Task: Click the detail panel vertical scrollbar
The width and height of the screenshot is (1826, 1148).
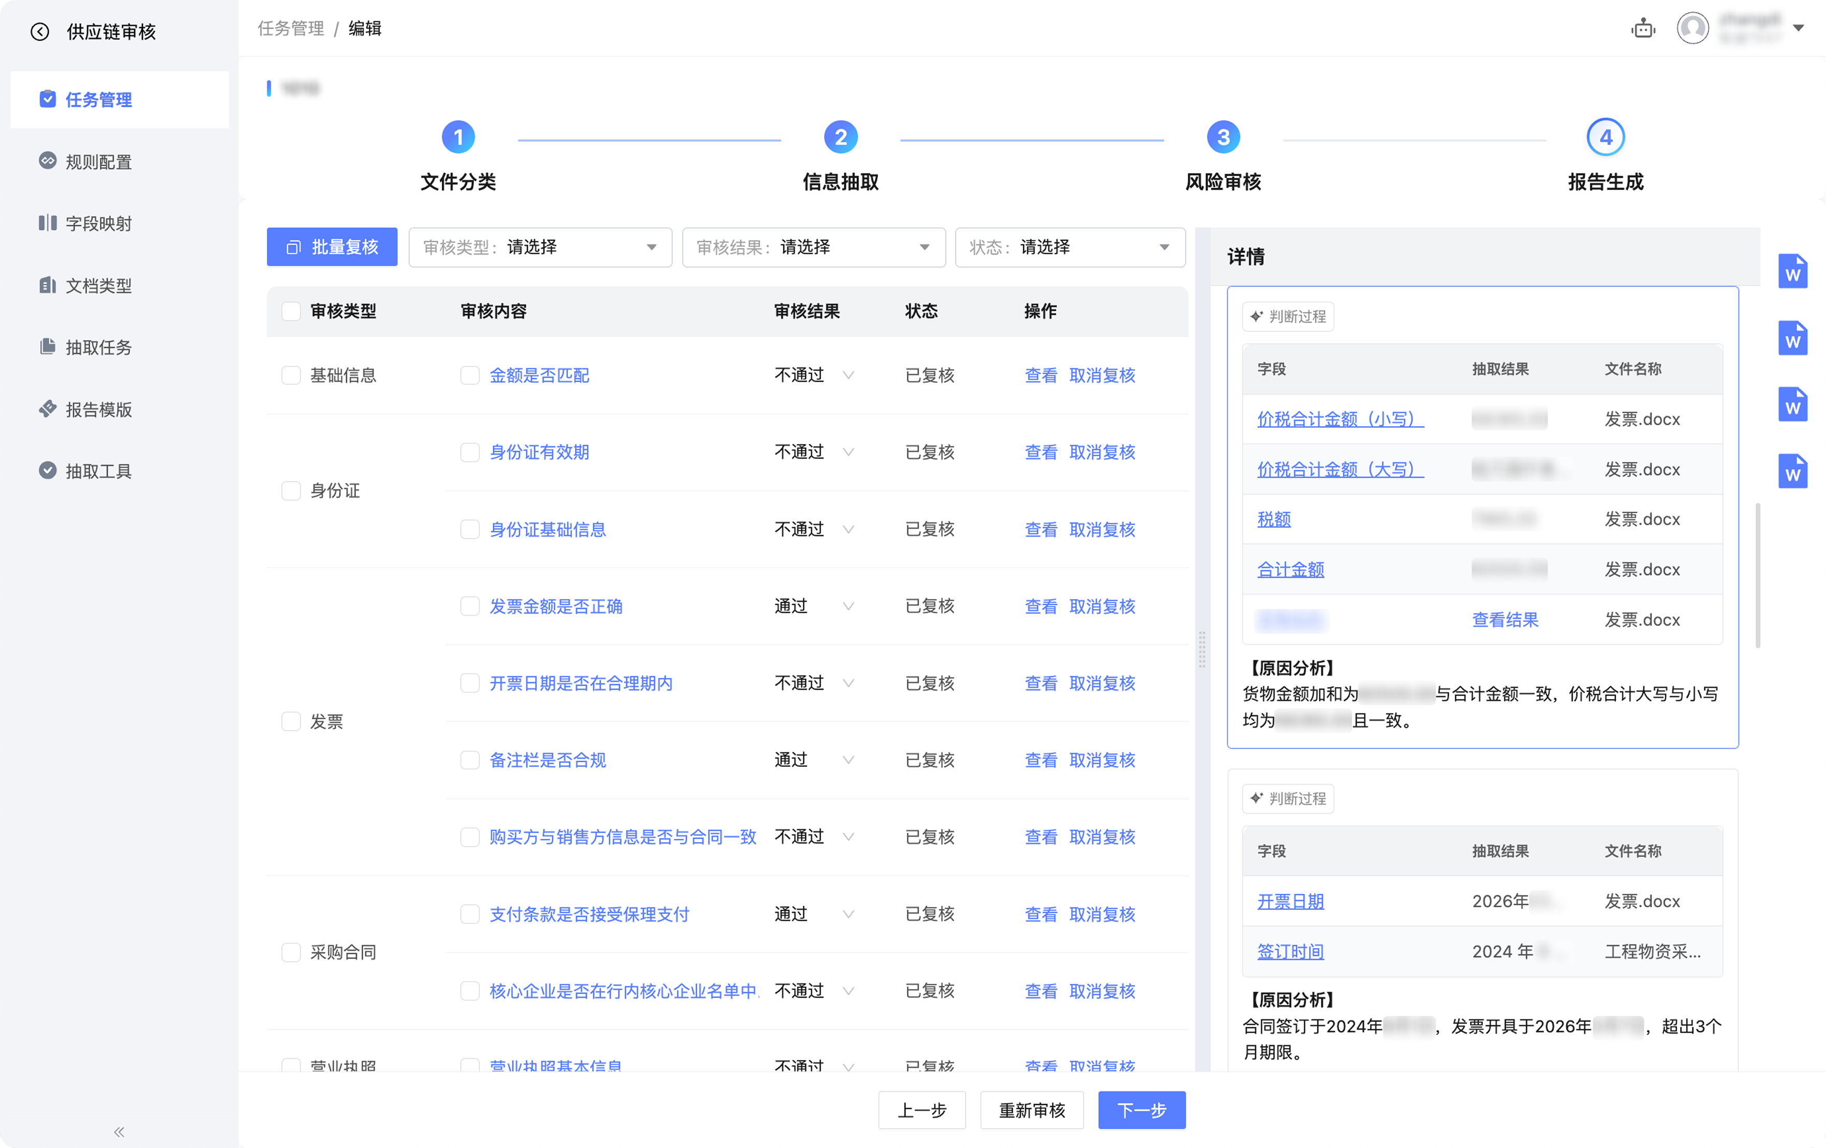Action: click(1757, 575)
